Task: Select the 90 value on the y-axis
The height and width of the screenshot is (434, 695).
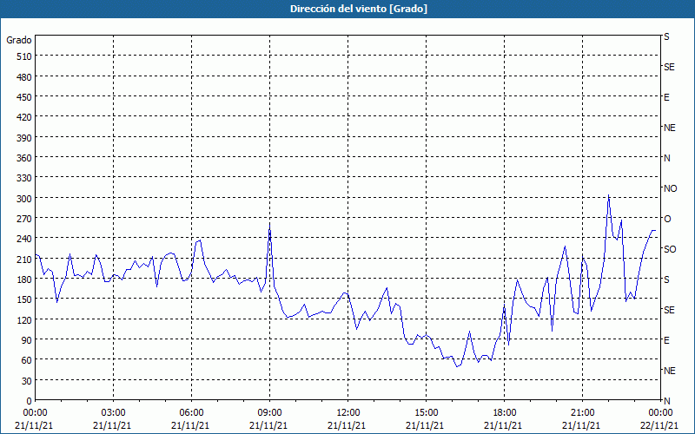Action: 27,339
